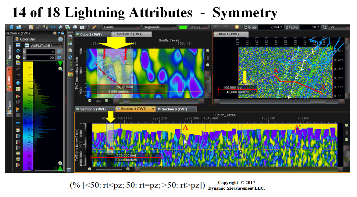Screen dimensions: 357x197
Task: Reset minimum with refresh button beside 4
Action: [x=59, y=52]
